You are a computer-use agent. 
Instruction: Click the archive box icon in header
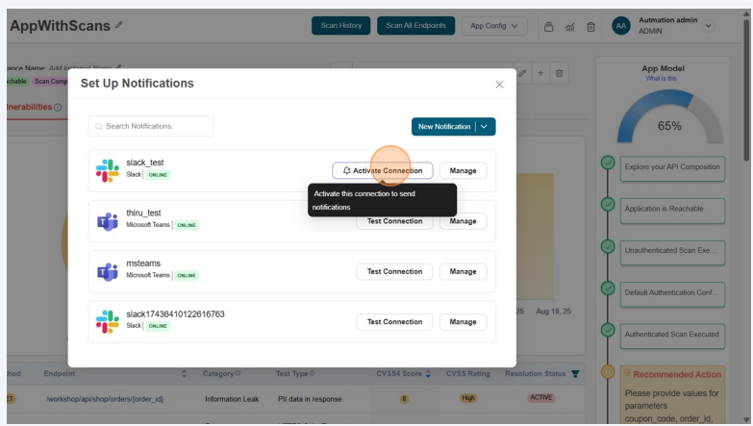(546, 26)
